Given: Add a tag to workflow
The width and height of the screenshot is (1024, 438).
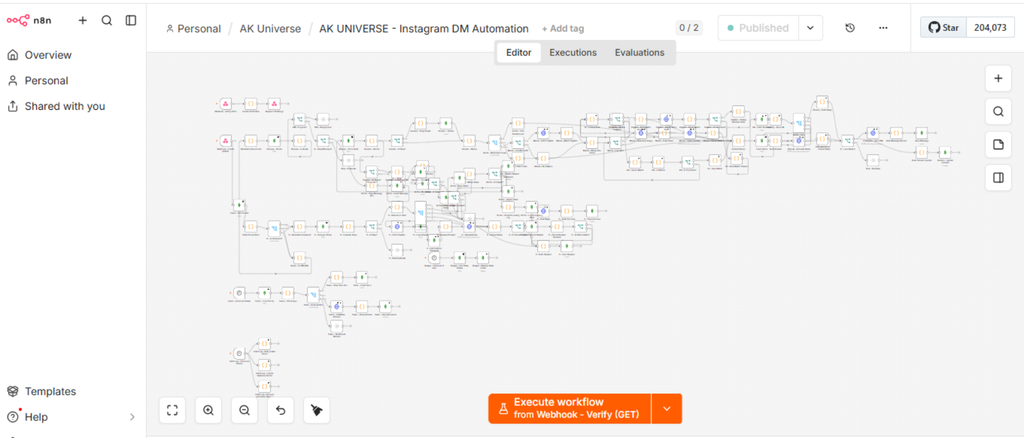Looking at the screenshot, I should [x=563, y=29].
